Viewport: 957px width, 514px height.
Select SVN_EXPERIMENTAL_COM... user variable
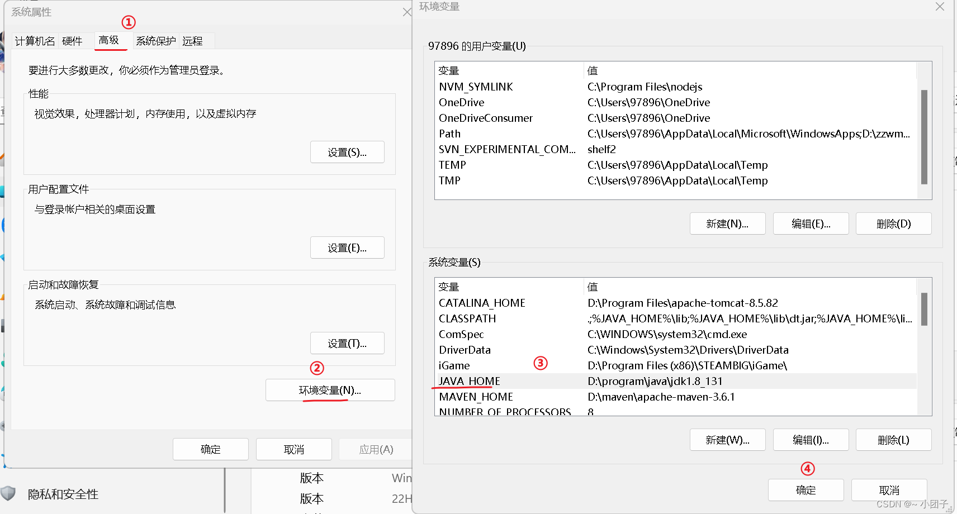tap(676, 149)
